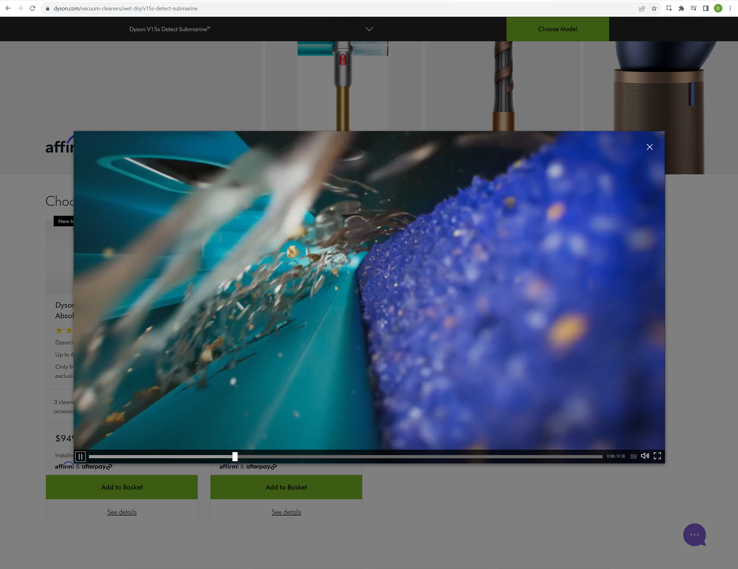Bookmark this page with the star icon
Screen dimensions: 738x569
[x=654, y=8]
